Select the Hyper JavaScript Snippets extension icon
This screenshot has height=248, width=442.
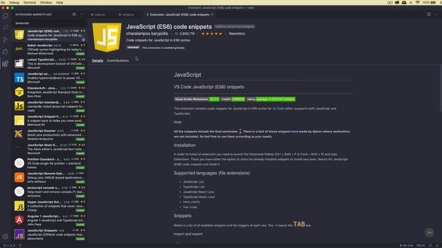[x=19, y=206]
